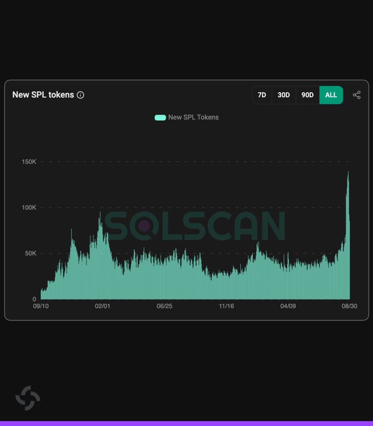The height and width of the screenshot is (426, 373).
Task: Click the 02/01 x-axis date label
Action: point(102,306)
